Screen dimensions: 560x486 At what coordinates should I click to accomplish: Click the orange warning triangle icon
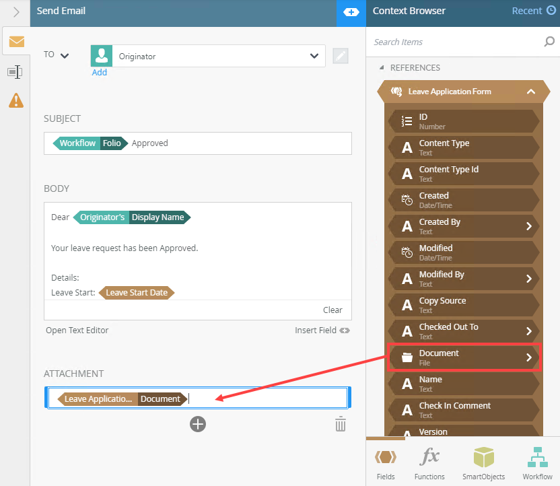(15, 100)
